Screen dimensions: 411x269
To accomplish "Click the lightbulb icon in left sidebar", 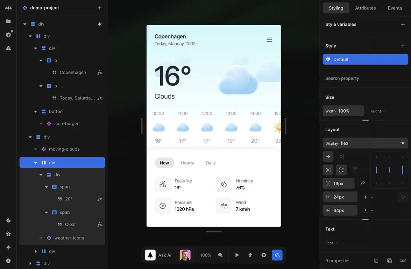I will pos(8,247).
